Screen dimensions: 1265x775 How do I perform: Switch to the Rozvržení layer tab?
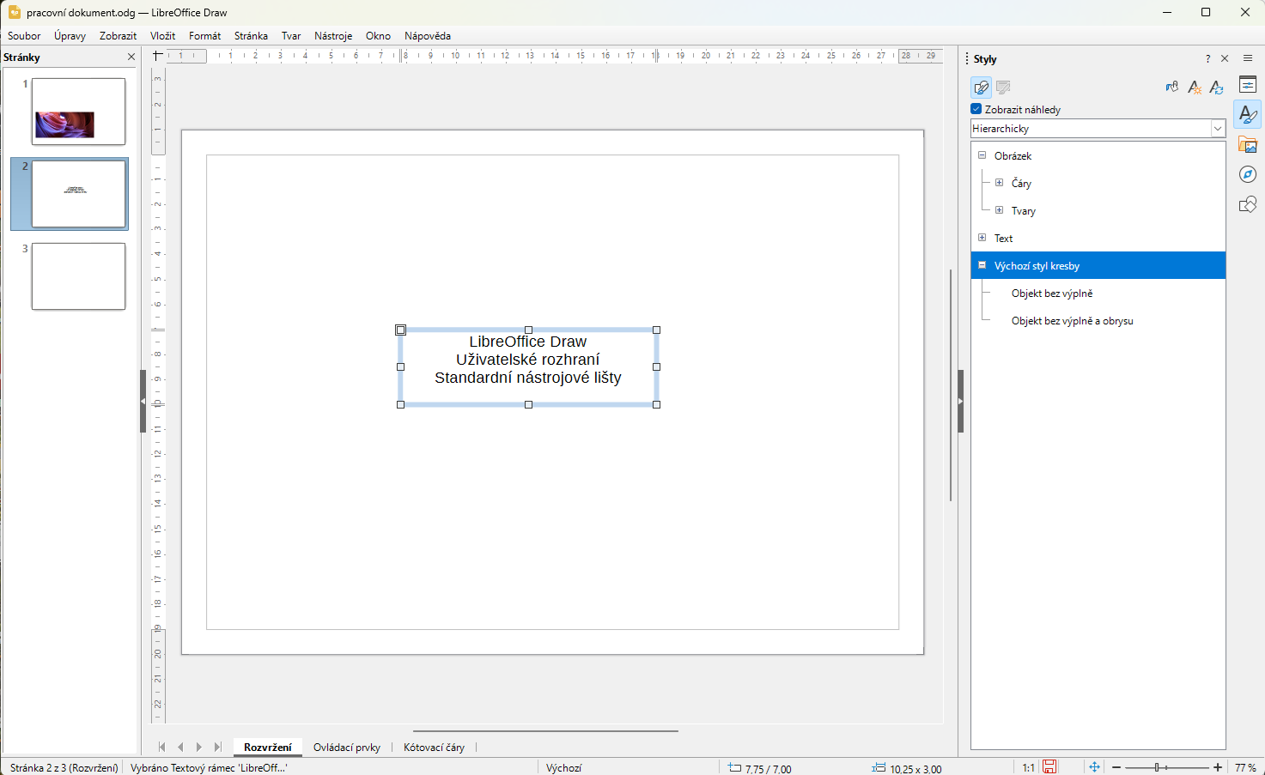268,748
